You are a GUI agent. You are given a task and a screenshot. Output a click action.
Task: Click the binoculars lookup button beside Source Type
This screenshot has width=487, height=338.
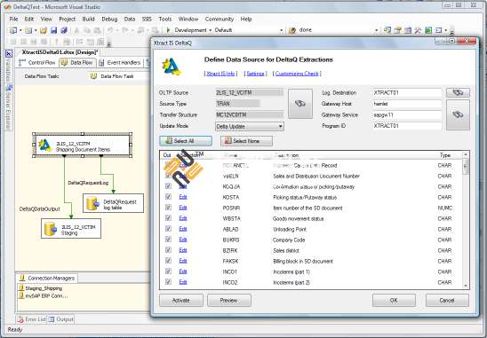(300, 104)
